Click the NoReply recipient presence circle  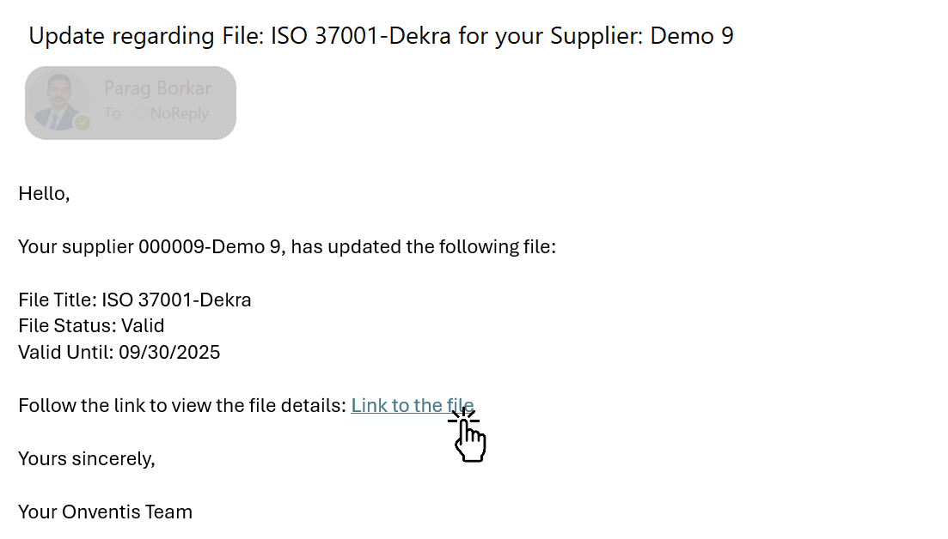(x=140, y=112)
